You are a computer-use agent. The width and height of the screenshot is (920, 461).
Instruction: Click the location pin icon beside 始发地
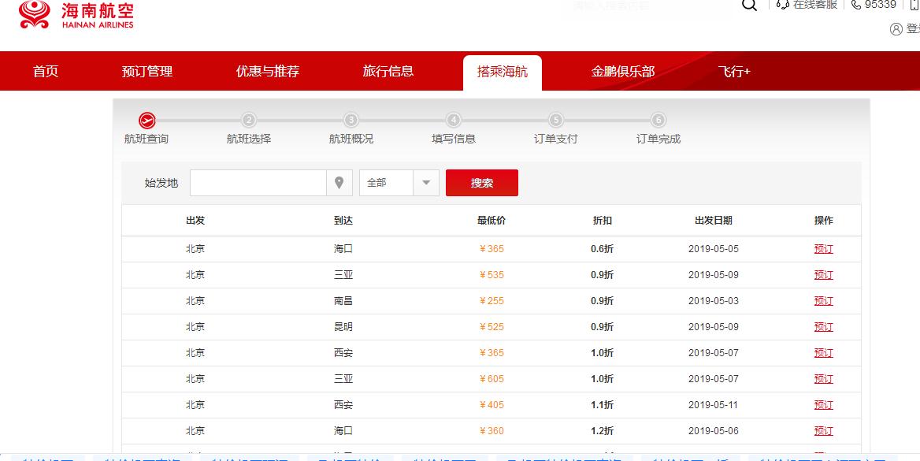(x=339, y=183)
